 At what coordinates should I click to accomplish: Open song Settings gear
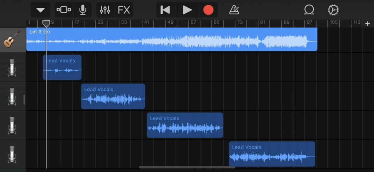click(333, 10)
